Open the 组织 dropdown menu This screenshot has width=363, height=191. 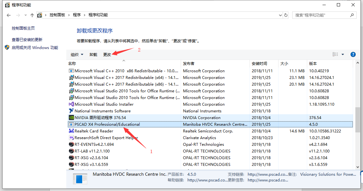coord(76,54)
